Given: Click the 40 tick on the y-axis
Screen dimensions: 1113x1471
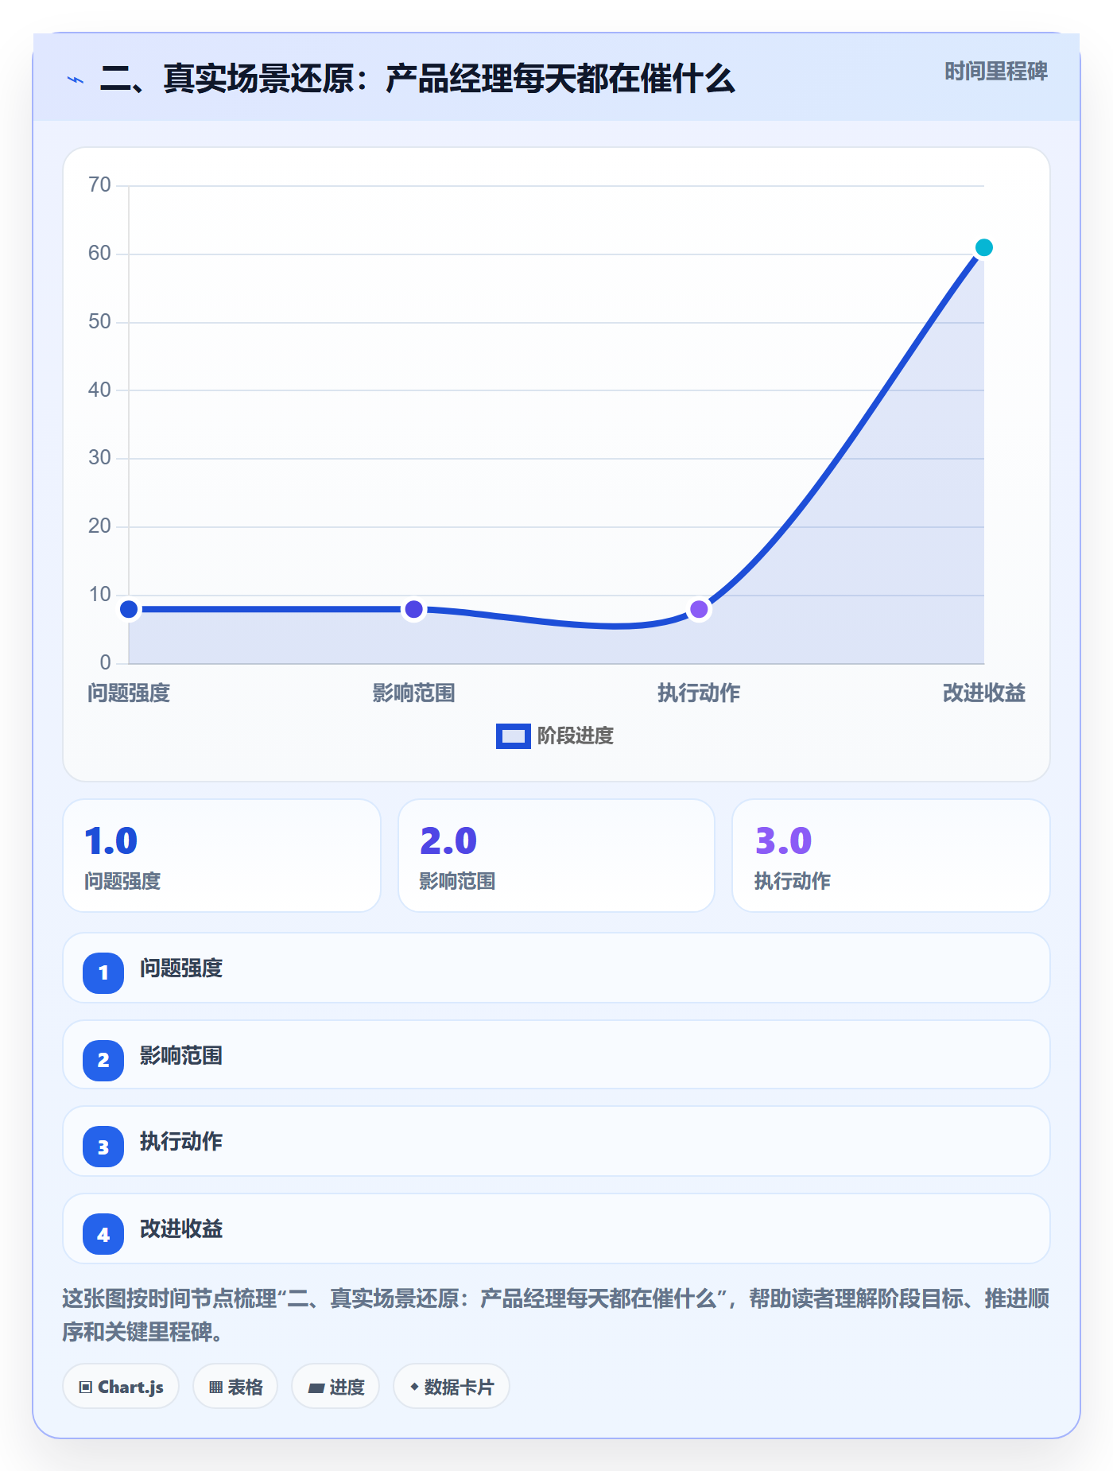Looking at the screenshot, I should click(99, 390).
